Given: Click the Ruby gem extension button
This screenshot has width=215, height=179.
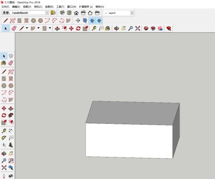Looking at the screenshot, I should click(x=169, y=28).
